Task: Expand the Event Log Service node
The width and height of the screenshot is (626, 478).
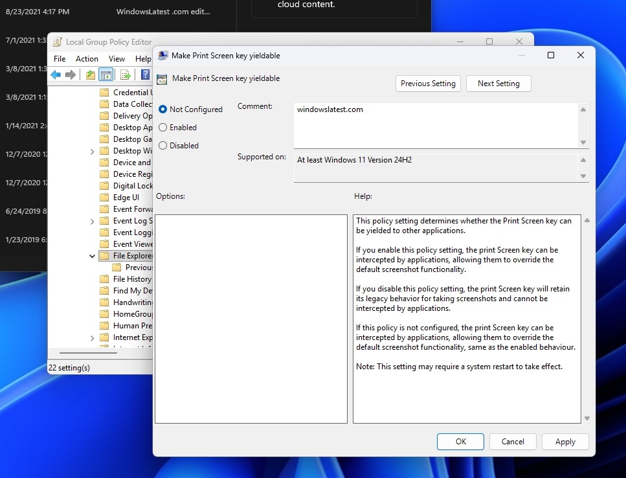Action: (x=92, y=221)
